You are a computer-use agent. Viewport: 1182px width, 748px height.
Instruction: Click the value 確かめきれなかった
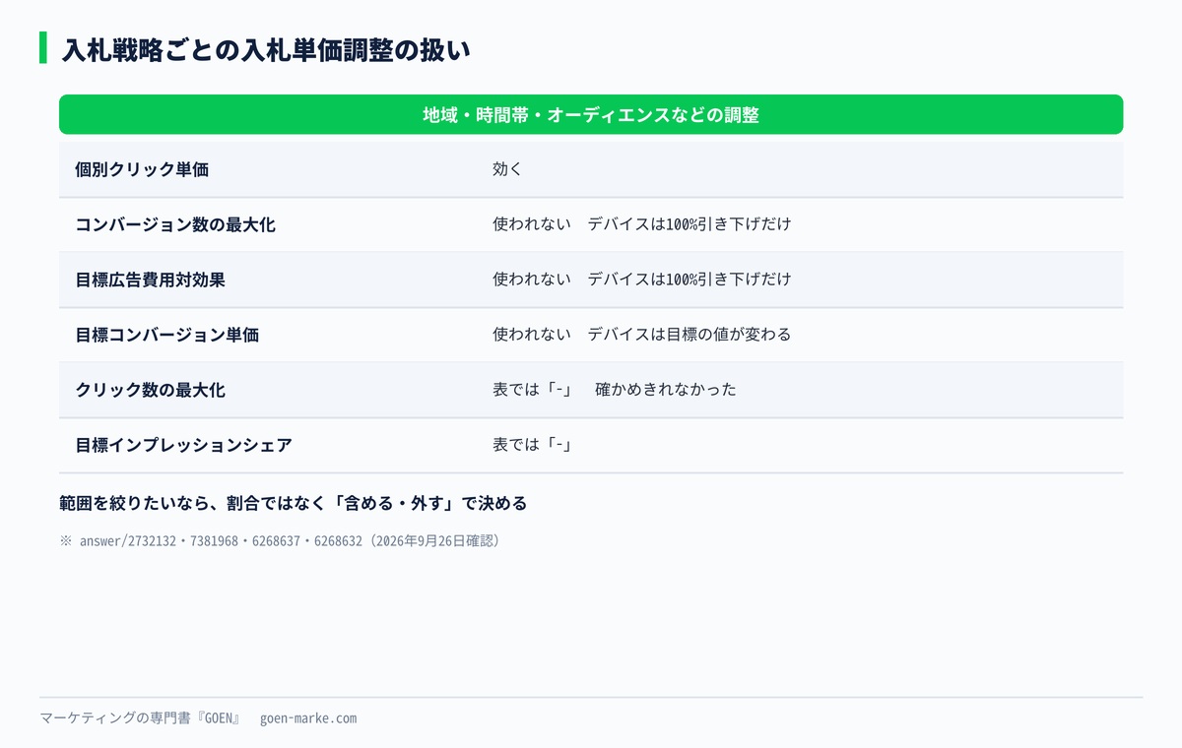(x=666, y=390)
